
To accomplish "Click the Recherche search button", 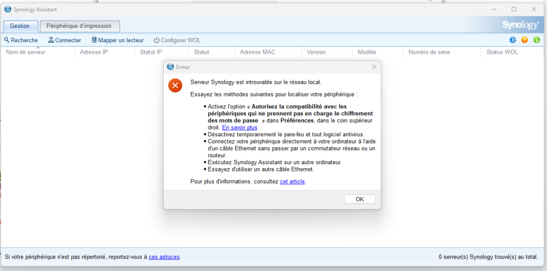I will (21, 40).
